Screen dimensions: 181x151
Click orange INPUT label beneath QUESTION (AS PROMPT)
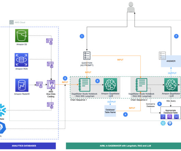click(x=88, y=72)
